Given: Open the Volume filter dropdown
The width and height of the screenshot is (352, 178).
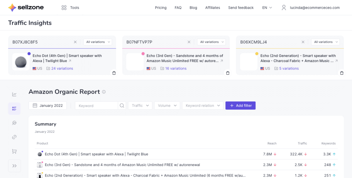Looking at the screenshot, I should (167, 106).
